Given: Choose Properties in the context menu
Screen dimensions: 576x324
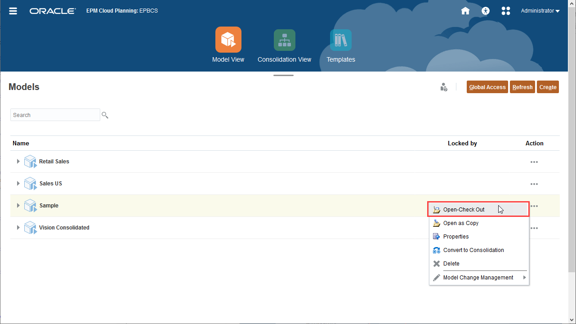Looking at the screenshot, I should 456,236.
